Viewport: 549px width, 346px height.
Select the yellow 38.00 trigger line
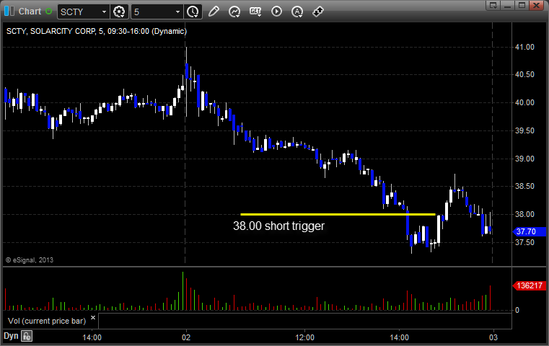[x=338, y=215]
